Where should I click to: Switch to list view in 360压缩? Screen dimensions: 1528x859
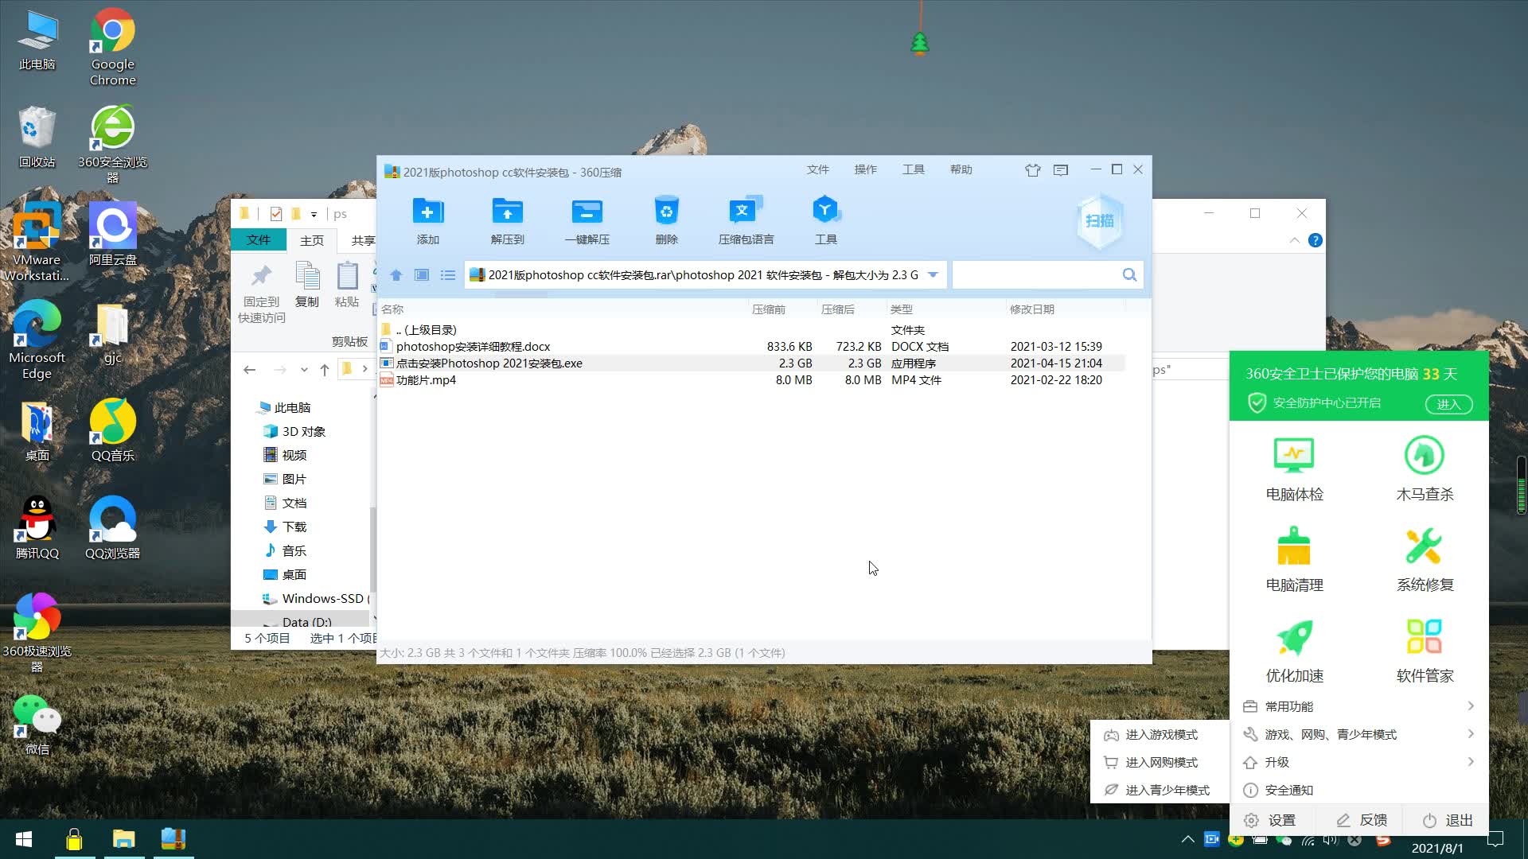coord(448,275)
